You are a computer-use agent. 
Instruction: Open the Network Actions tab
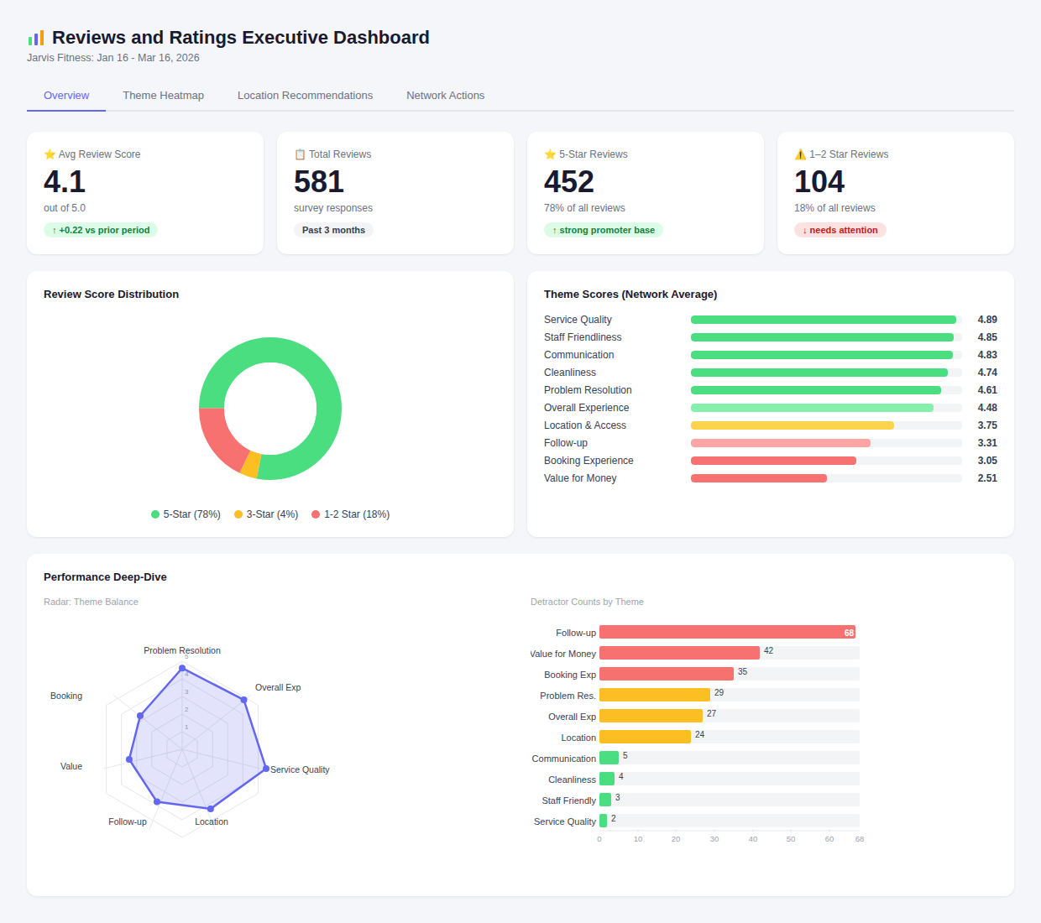coord(445,95)
